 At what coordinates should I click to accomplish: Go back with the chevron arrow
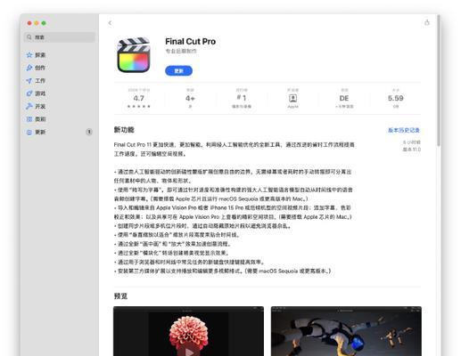pos(110,23)
